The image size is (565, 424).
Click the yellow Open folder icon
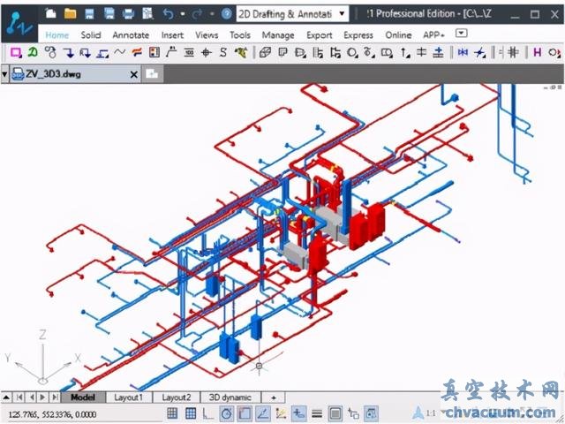pos(70,14)
